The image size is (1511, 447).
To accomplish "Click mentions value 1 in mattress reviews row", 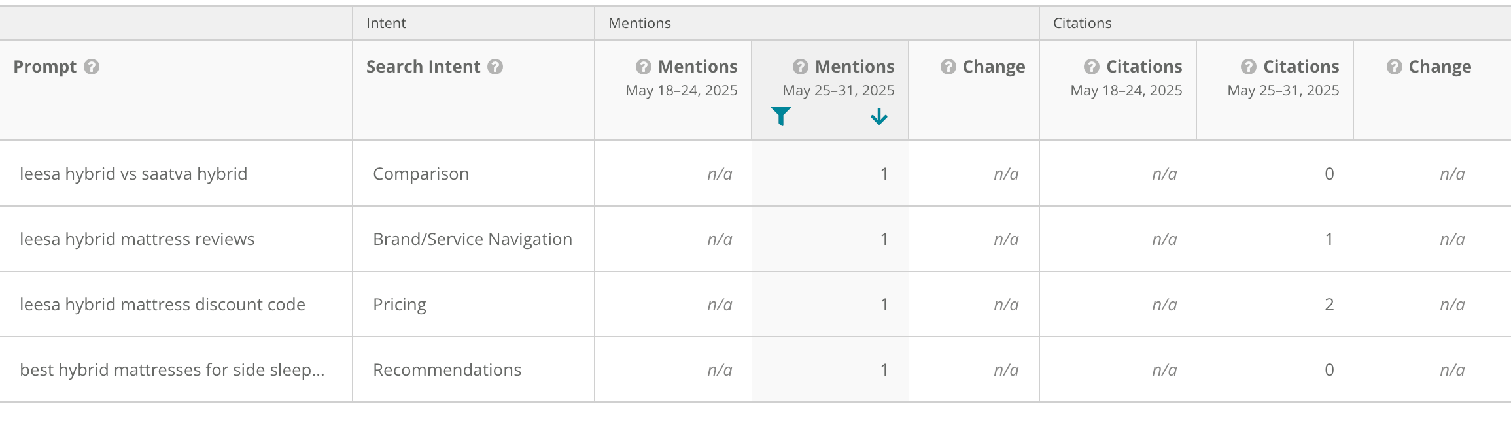I will [884, 239].
